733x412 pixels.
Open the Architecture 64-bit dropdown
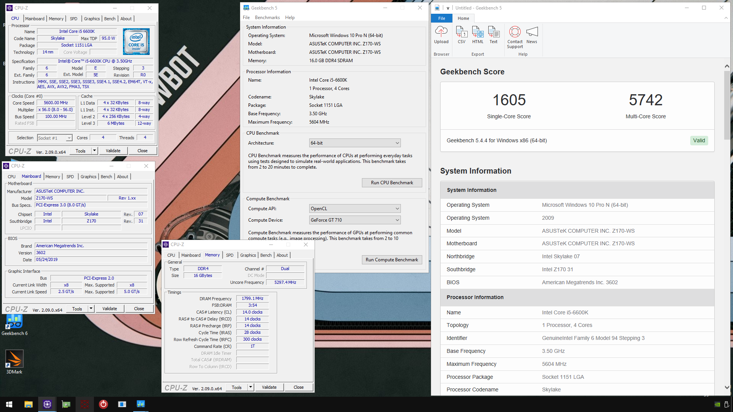click(x=355, y=143)
